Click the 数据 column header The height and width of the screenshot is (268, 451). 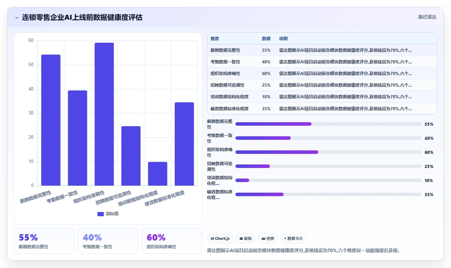tap(266, 39)
